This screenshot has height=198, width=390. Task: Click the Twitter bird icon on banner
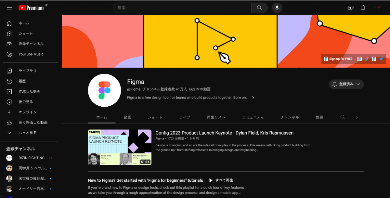(381, 59)
